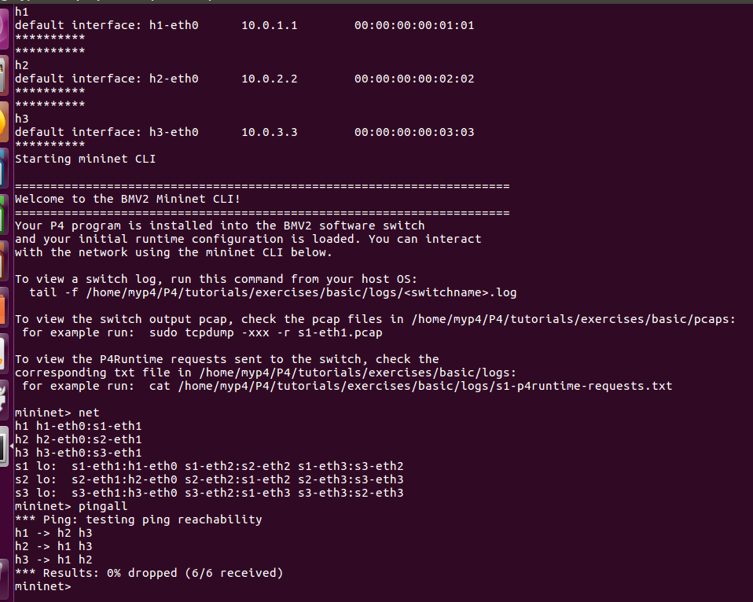Open the Files manager dock icon
This screenshot has width=753, height=602.
(x=4, y=75)
